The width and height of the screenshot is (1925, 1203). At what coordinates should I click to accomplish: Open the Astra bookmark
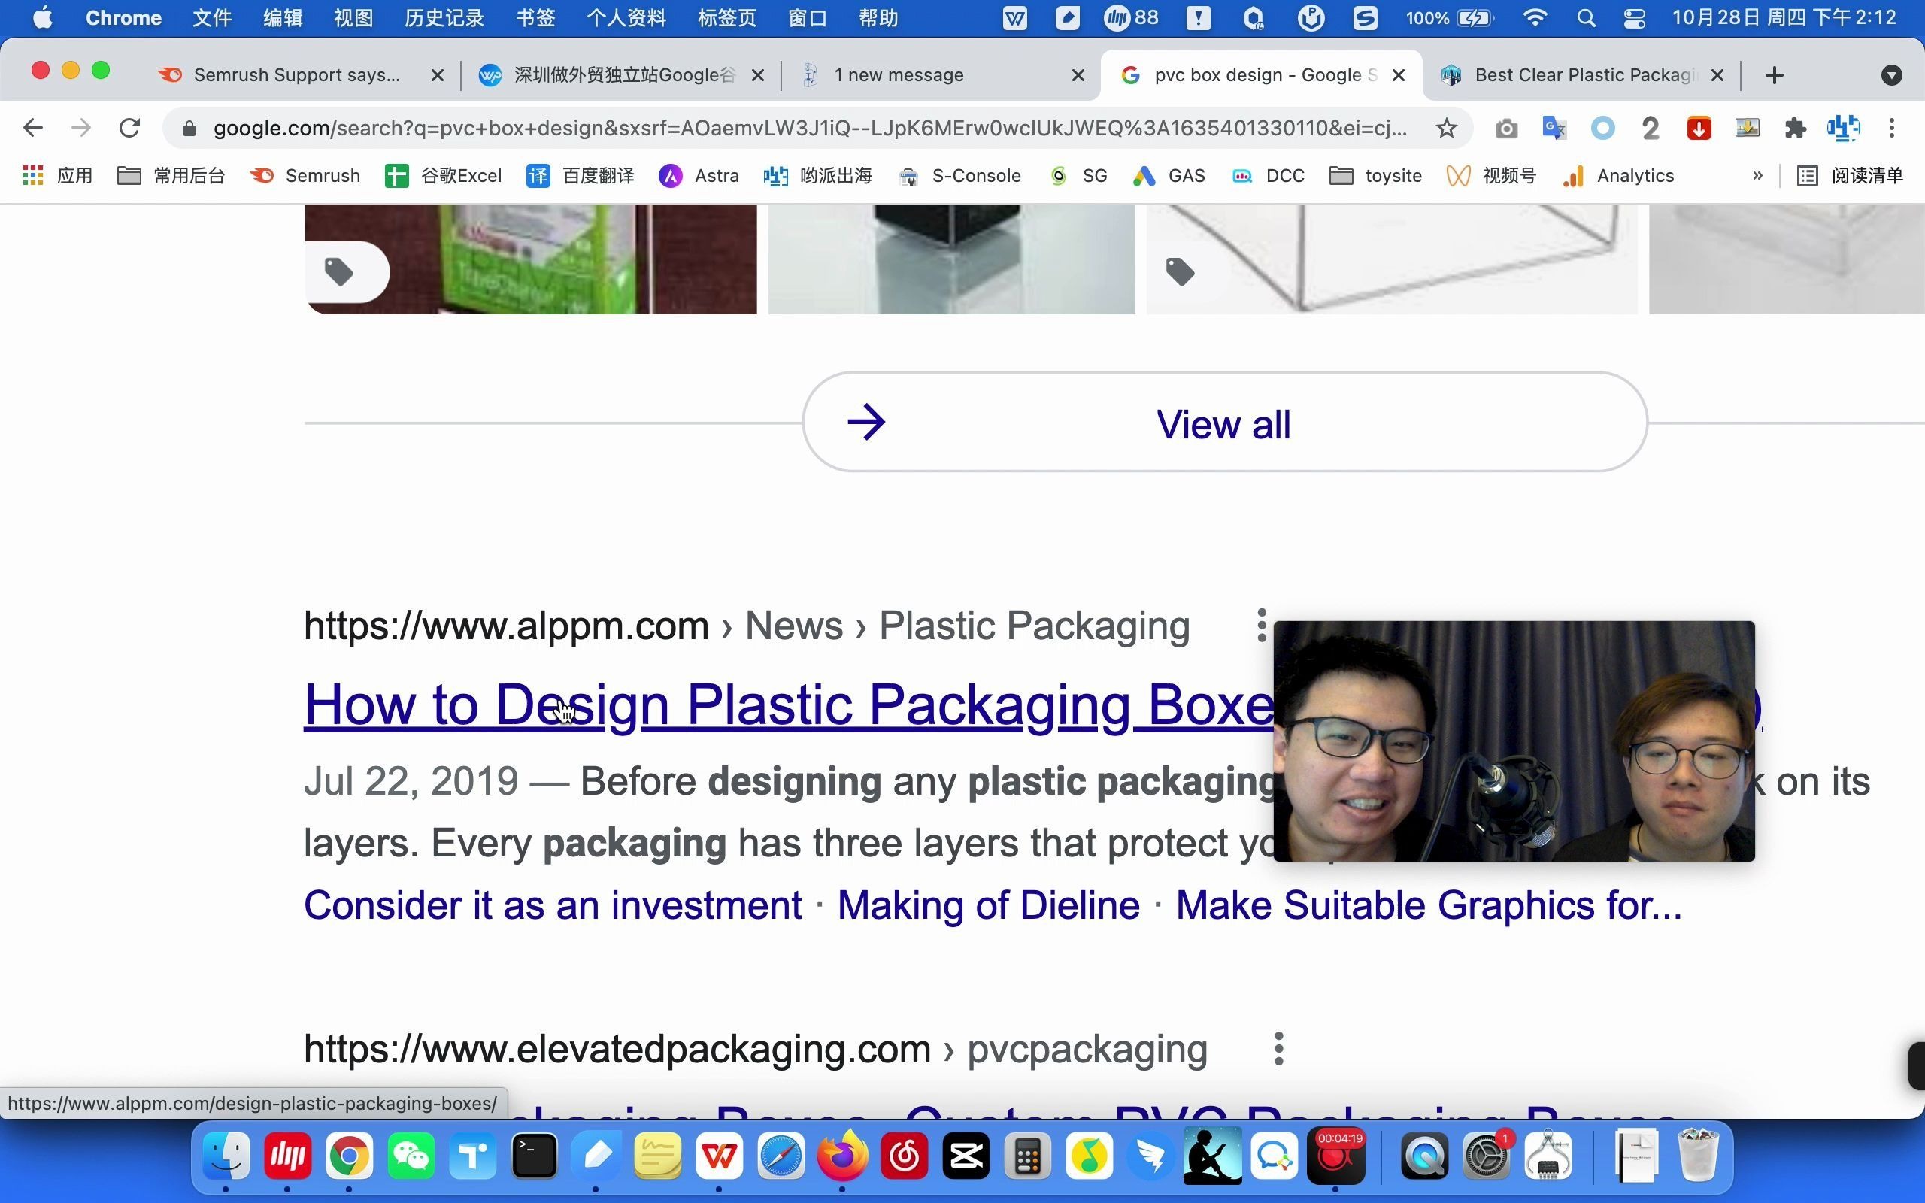(699, 175)
